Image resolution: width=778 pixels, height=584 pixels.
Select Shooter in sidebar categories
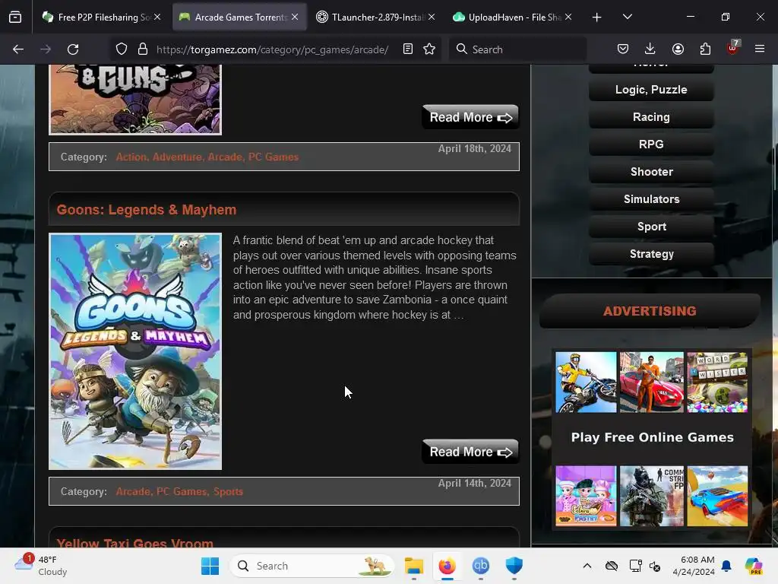pyautogui.click(x=651, y=172)
